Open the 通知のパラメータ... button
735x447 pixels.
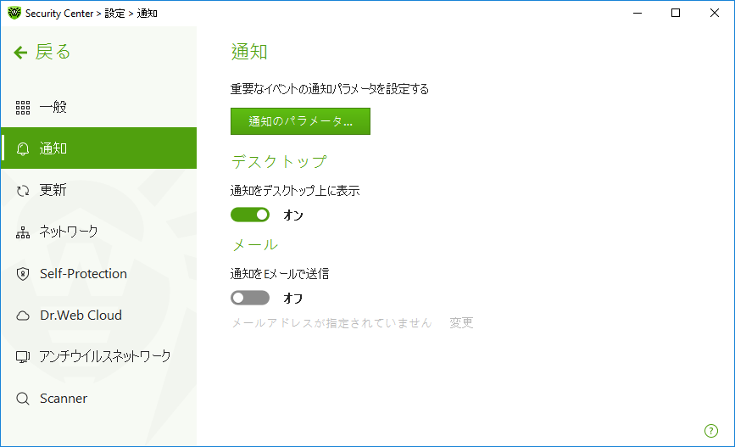300,121
